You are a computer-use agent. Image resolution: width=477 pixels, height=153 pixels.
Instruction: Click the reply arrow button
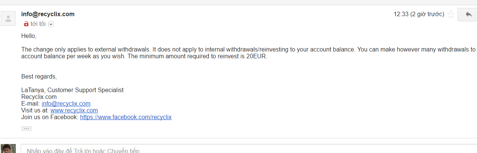click(468, 14)
